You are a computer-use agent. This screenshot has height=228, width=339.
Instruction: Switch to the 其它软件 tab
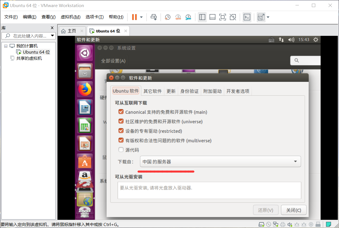(153, 91)
